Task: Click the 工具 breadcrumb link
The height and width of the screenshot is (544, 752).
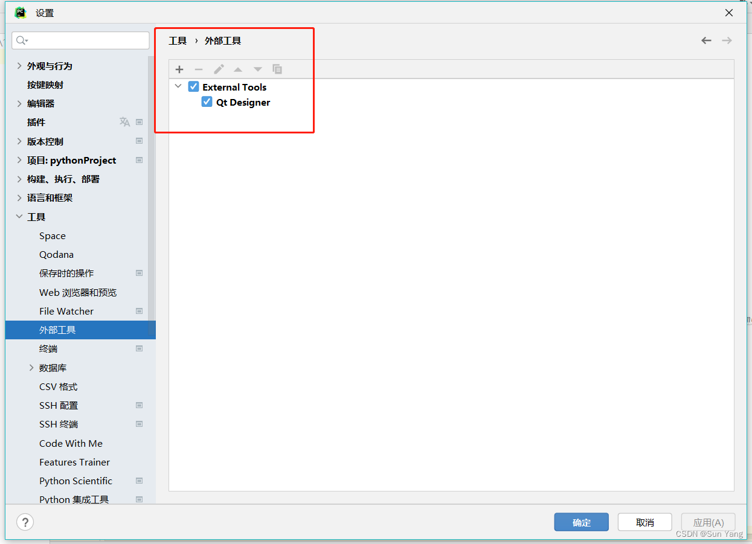Action: (178, 40)
